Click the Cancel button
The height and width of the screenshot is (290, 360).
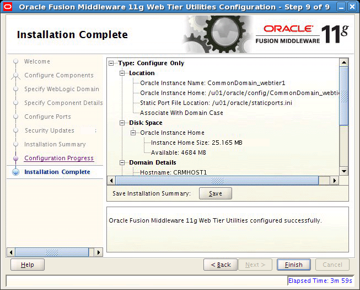pyautogui.click(x=332, y=265)
